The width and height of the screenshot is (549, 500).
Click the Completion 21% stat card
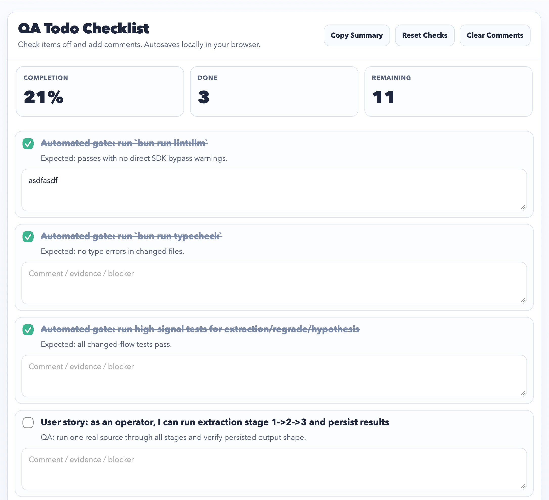point(100,92)
